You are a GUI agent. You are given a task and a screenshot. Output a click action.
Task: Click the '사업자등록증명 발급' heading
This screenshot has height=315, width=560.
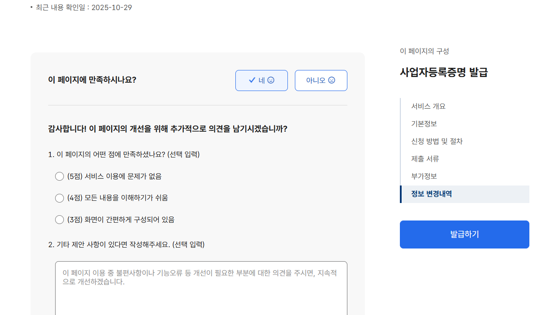[444, 72]
